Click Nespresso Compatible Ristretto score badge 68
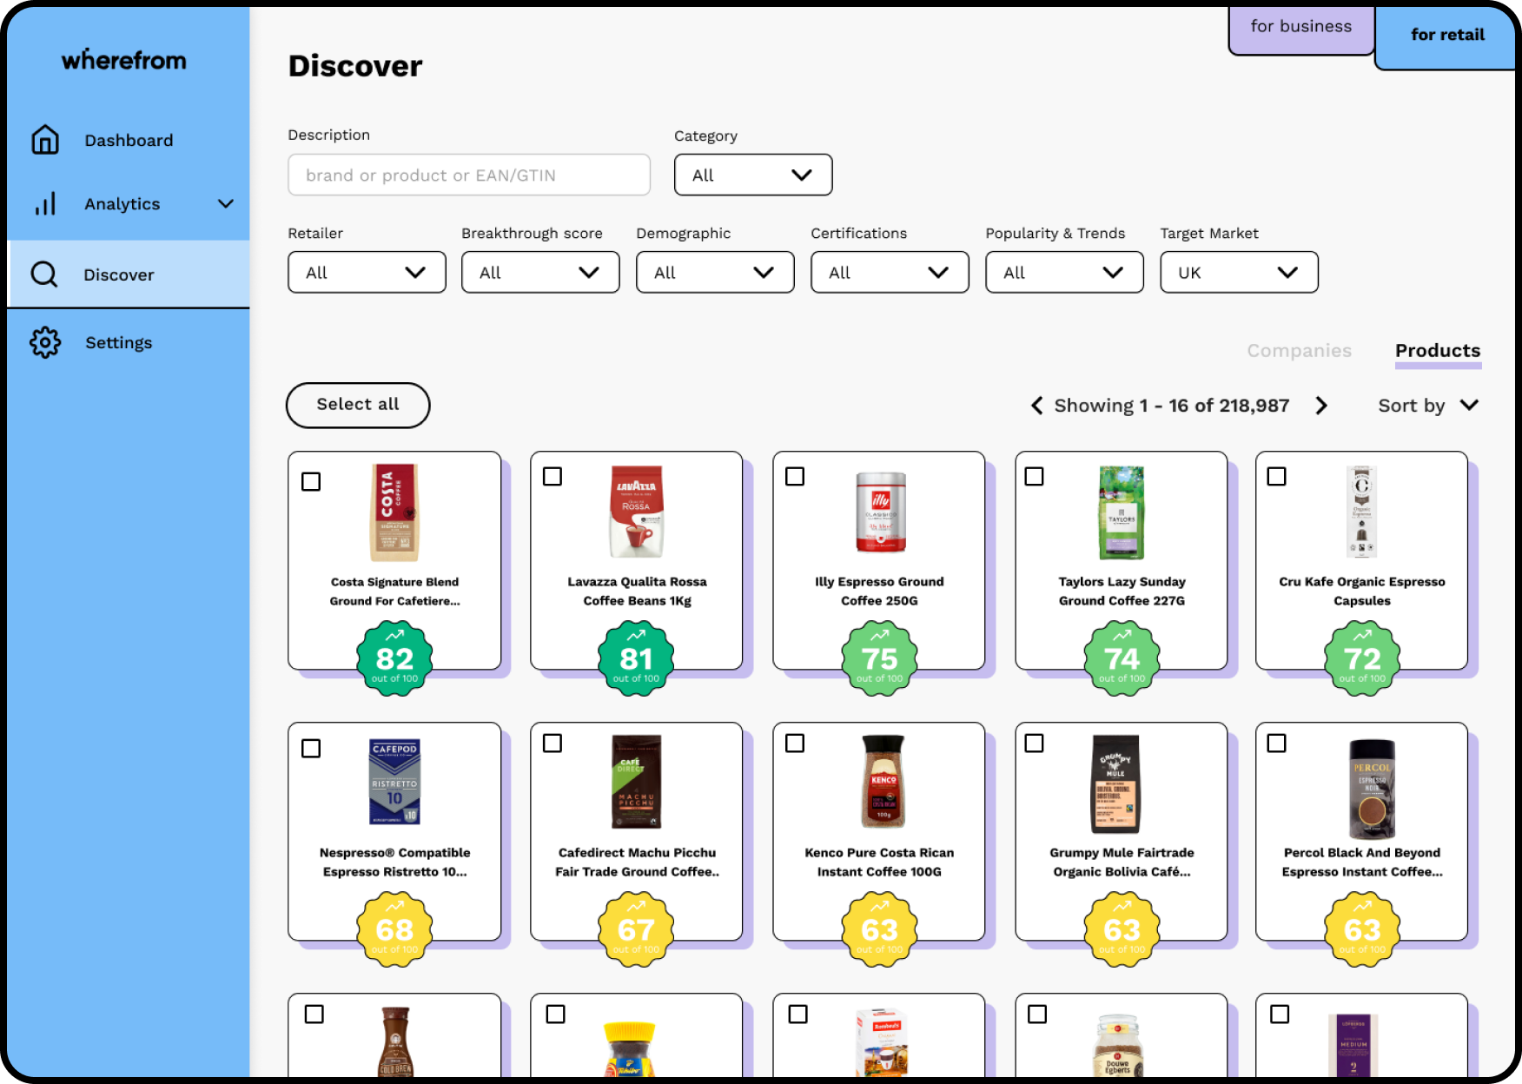The height and width of the screenshot is (1084, 1522). 394,929
